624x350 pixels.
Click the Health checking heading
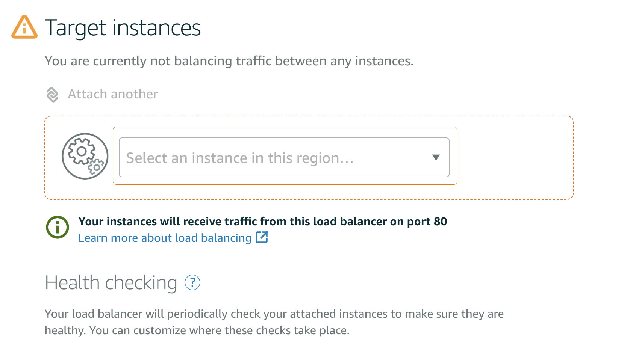(x=111, y=282)
